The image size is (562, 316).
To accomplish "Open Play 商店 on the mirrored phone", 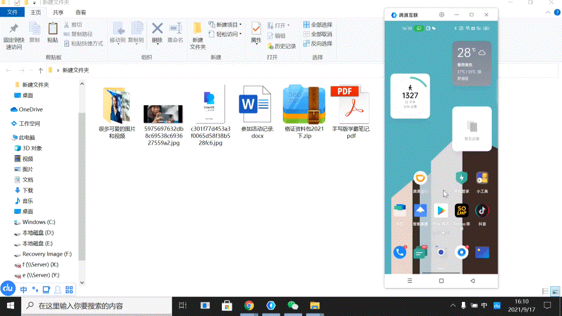I will 441,211.
